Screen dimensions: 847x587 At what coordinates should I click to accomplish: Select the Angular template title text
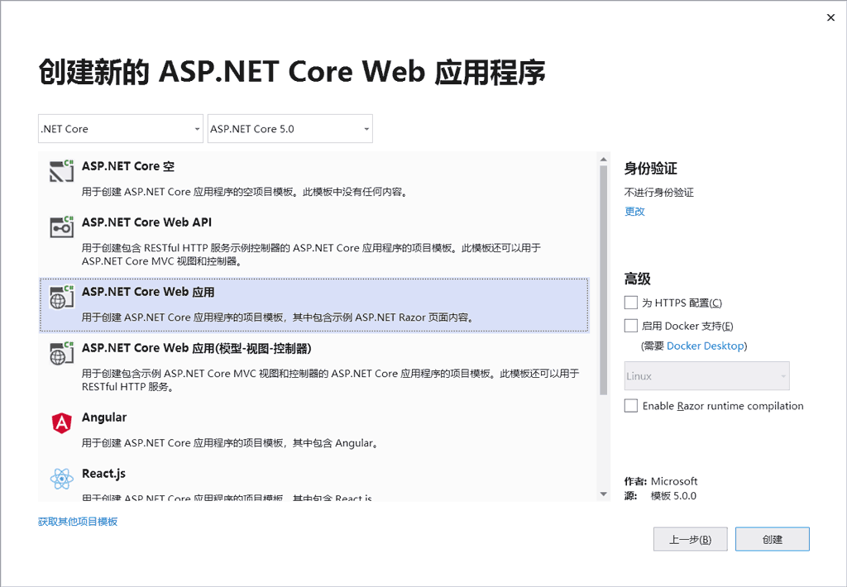click(x=104, y=418)
